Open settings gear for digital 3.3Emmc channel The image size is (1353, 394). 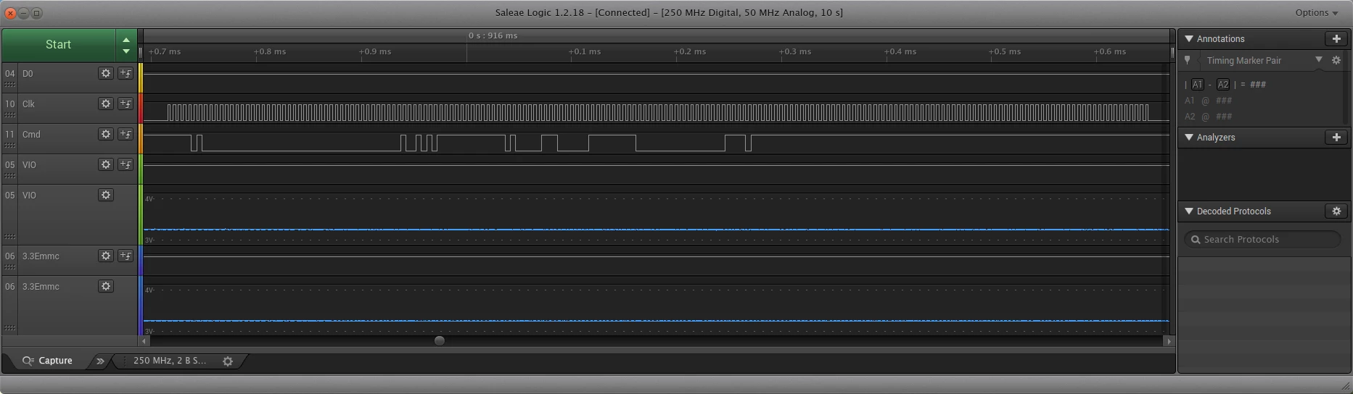pyautogui.click(x=106, y=256)
